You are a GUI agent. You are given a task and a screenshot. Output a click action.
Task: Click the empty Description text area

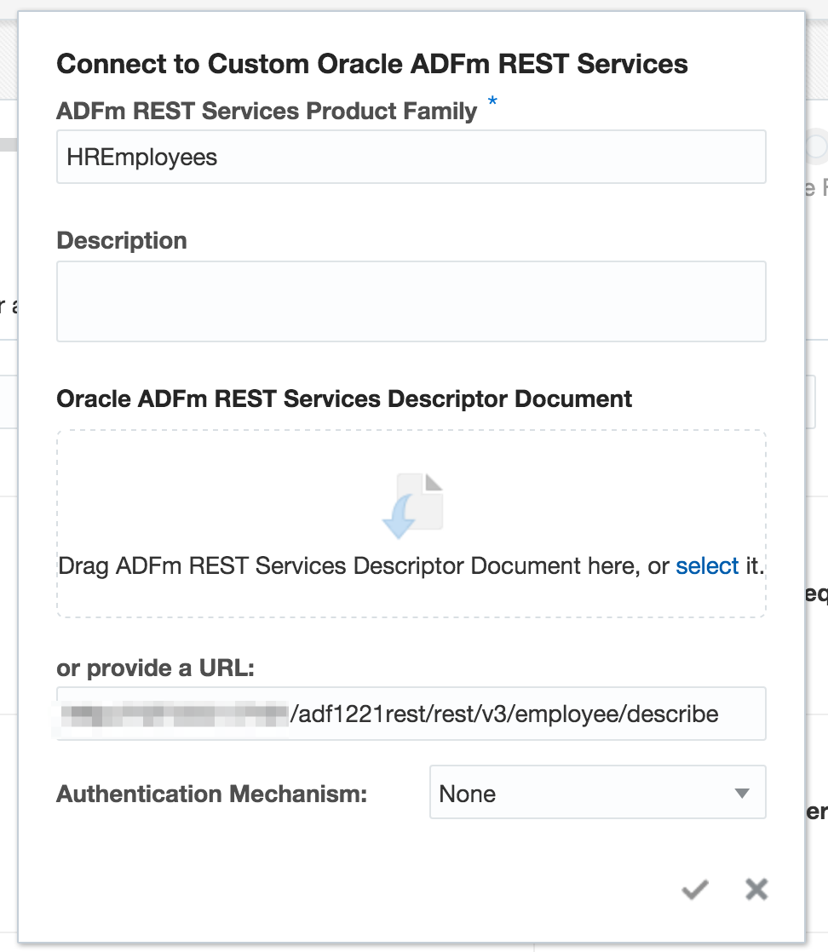point(412,301)
